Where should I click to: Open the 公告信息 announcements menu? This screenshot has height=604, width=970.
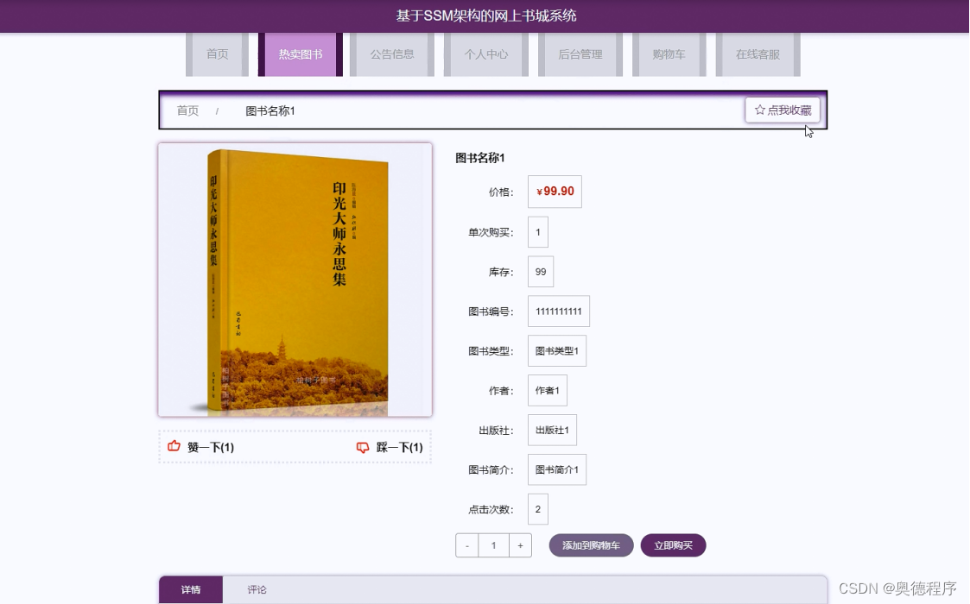[391, 53]
